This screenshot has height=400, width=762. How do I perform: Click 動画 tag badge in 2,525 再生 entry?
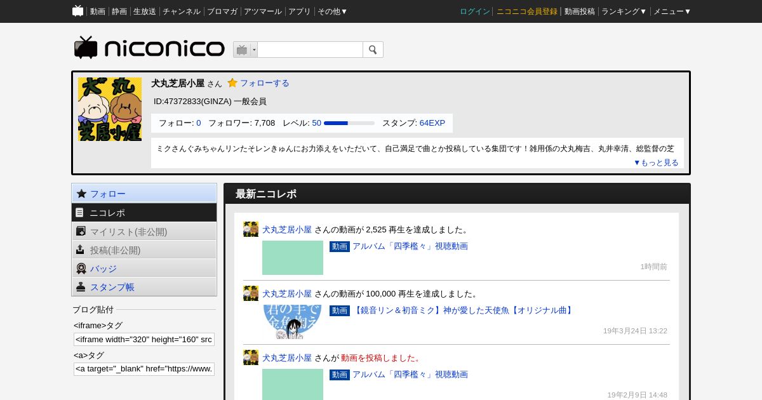[340, 246]
